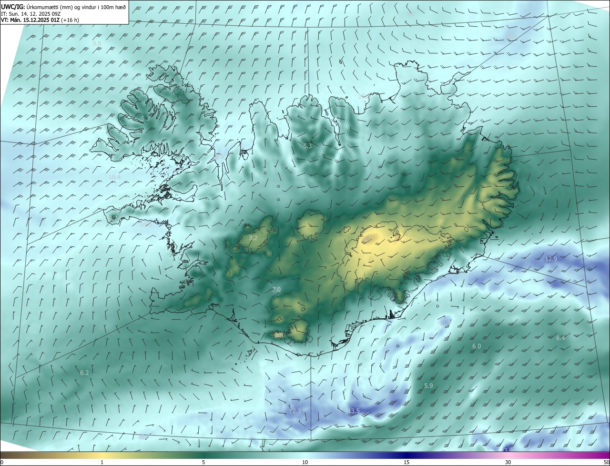The image size is (610, 466).
Task: Click the 6.4 value label on the map
Action: [560, 338]
